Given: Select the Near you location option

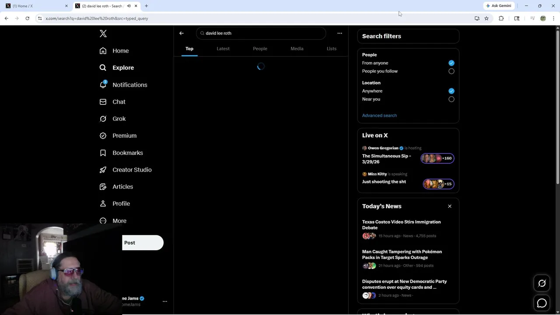Looking at the screenshot, I should 451,99.
